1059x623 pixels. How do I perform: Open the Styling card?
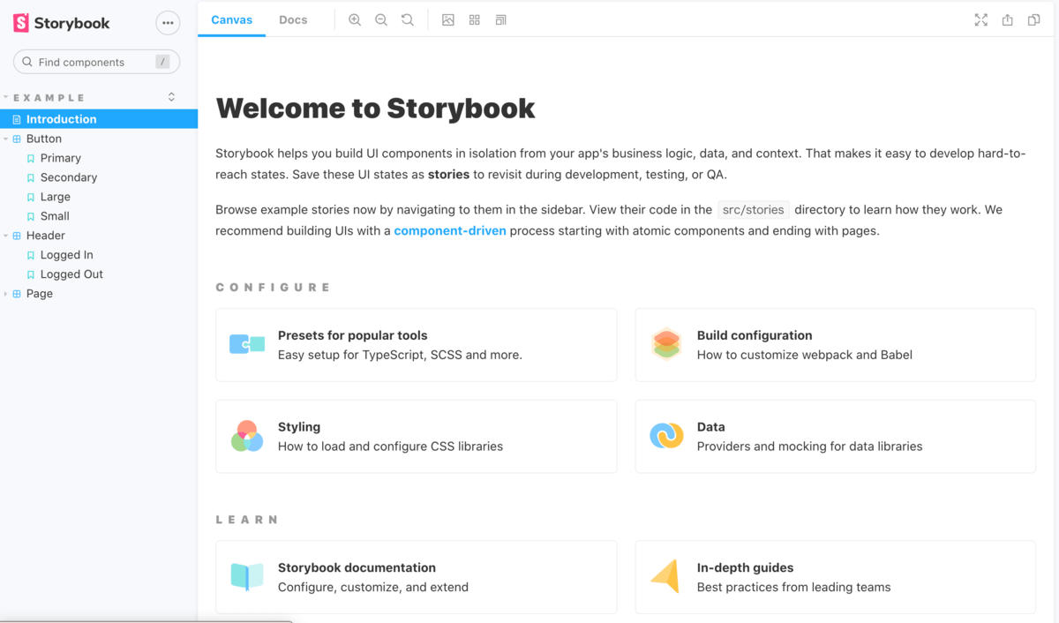(417, 437)
